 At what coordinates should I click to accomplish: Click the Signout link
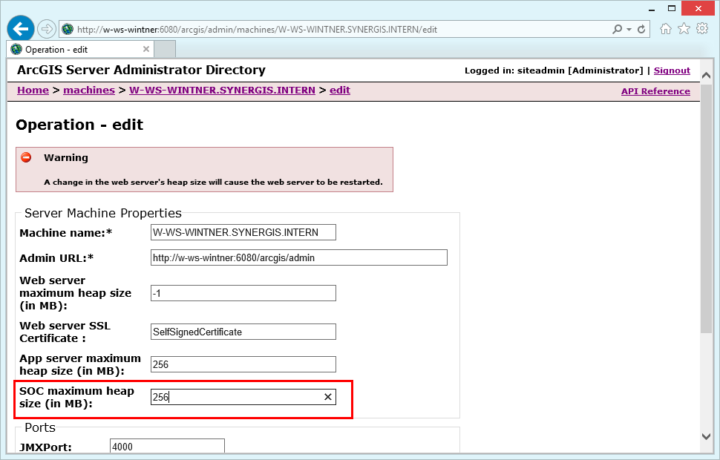(672, 70)
